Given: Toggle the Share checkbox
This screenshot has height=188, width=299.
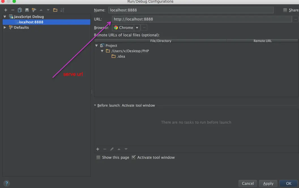Looking at the screenshot, I should 285,10.
